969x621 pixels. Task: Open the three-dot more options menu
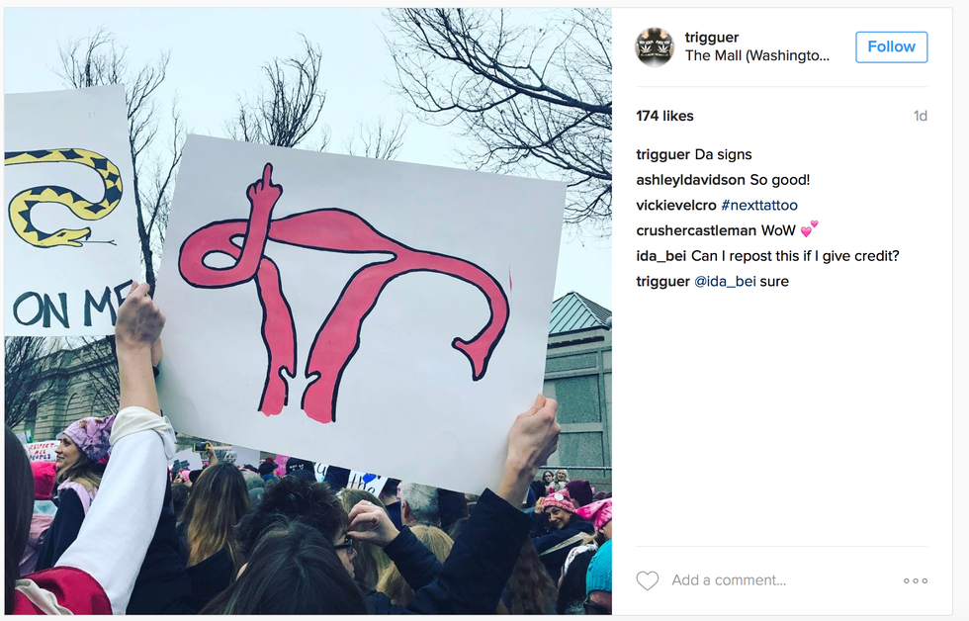[916, 580]
